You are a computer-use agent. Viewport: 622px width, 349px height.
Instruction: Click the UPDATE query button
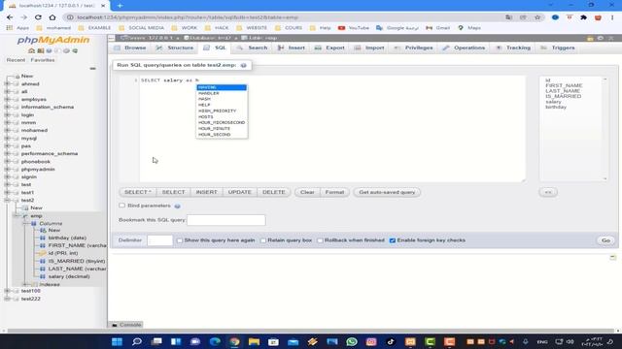click(x=240, y=192)
